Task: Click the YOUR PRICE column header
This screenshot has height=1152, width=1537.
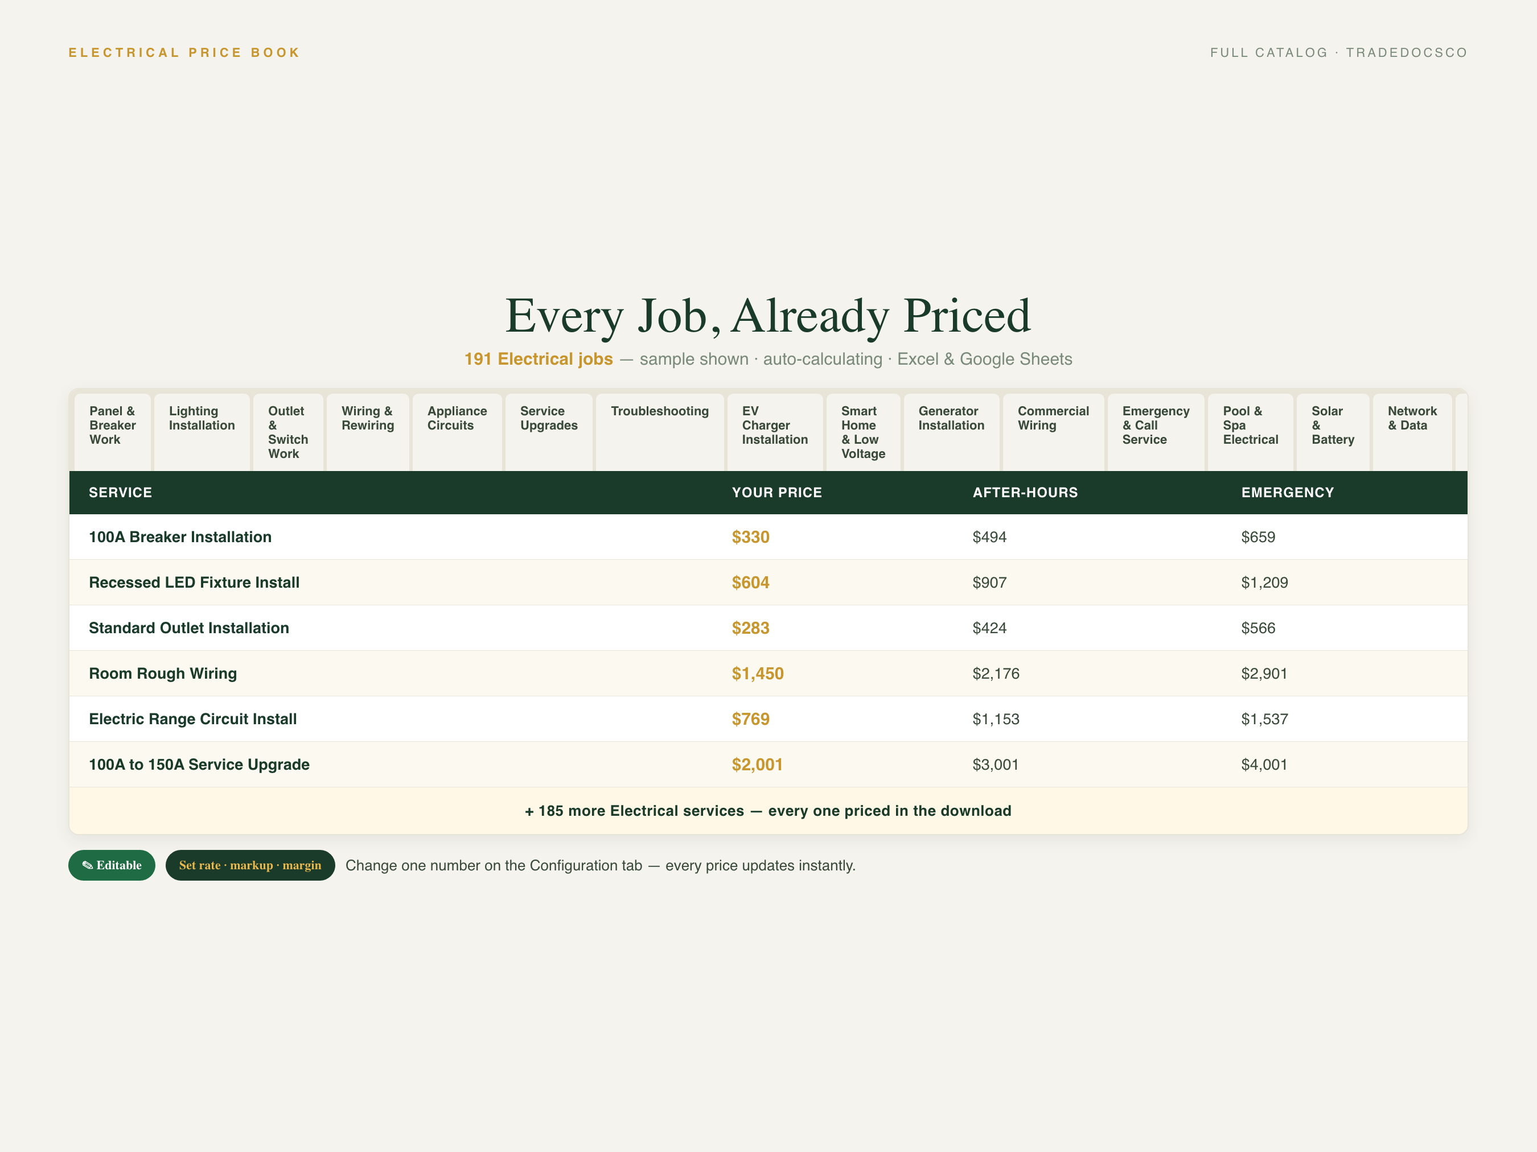Action: click(777, 492)
